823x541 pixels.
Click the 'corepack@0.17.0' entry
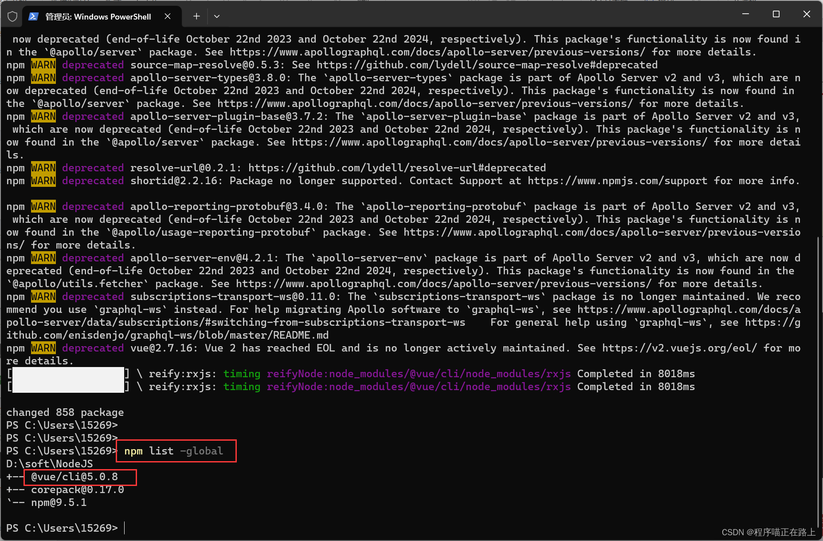(x=78, y=490)
